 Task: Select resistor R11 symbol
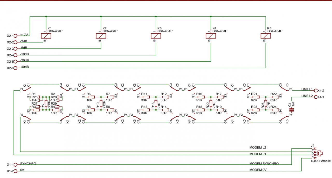tap(146, 97)
